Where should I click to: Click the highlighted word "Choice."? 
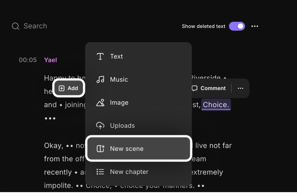coord(216,105)
